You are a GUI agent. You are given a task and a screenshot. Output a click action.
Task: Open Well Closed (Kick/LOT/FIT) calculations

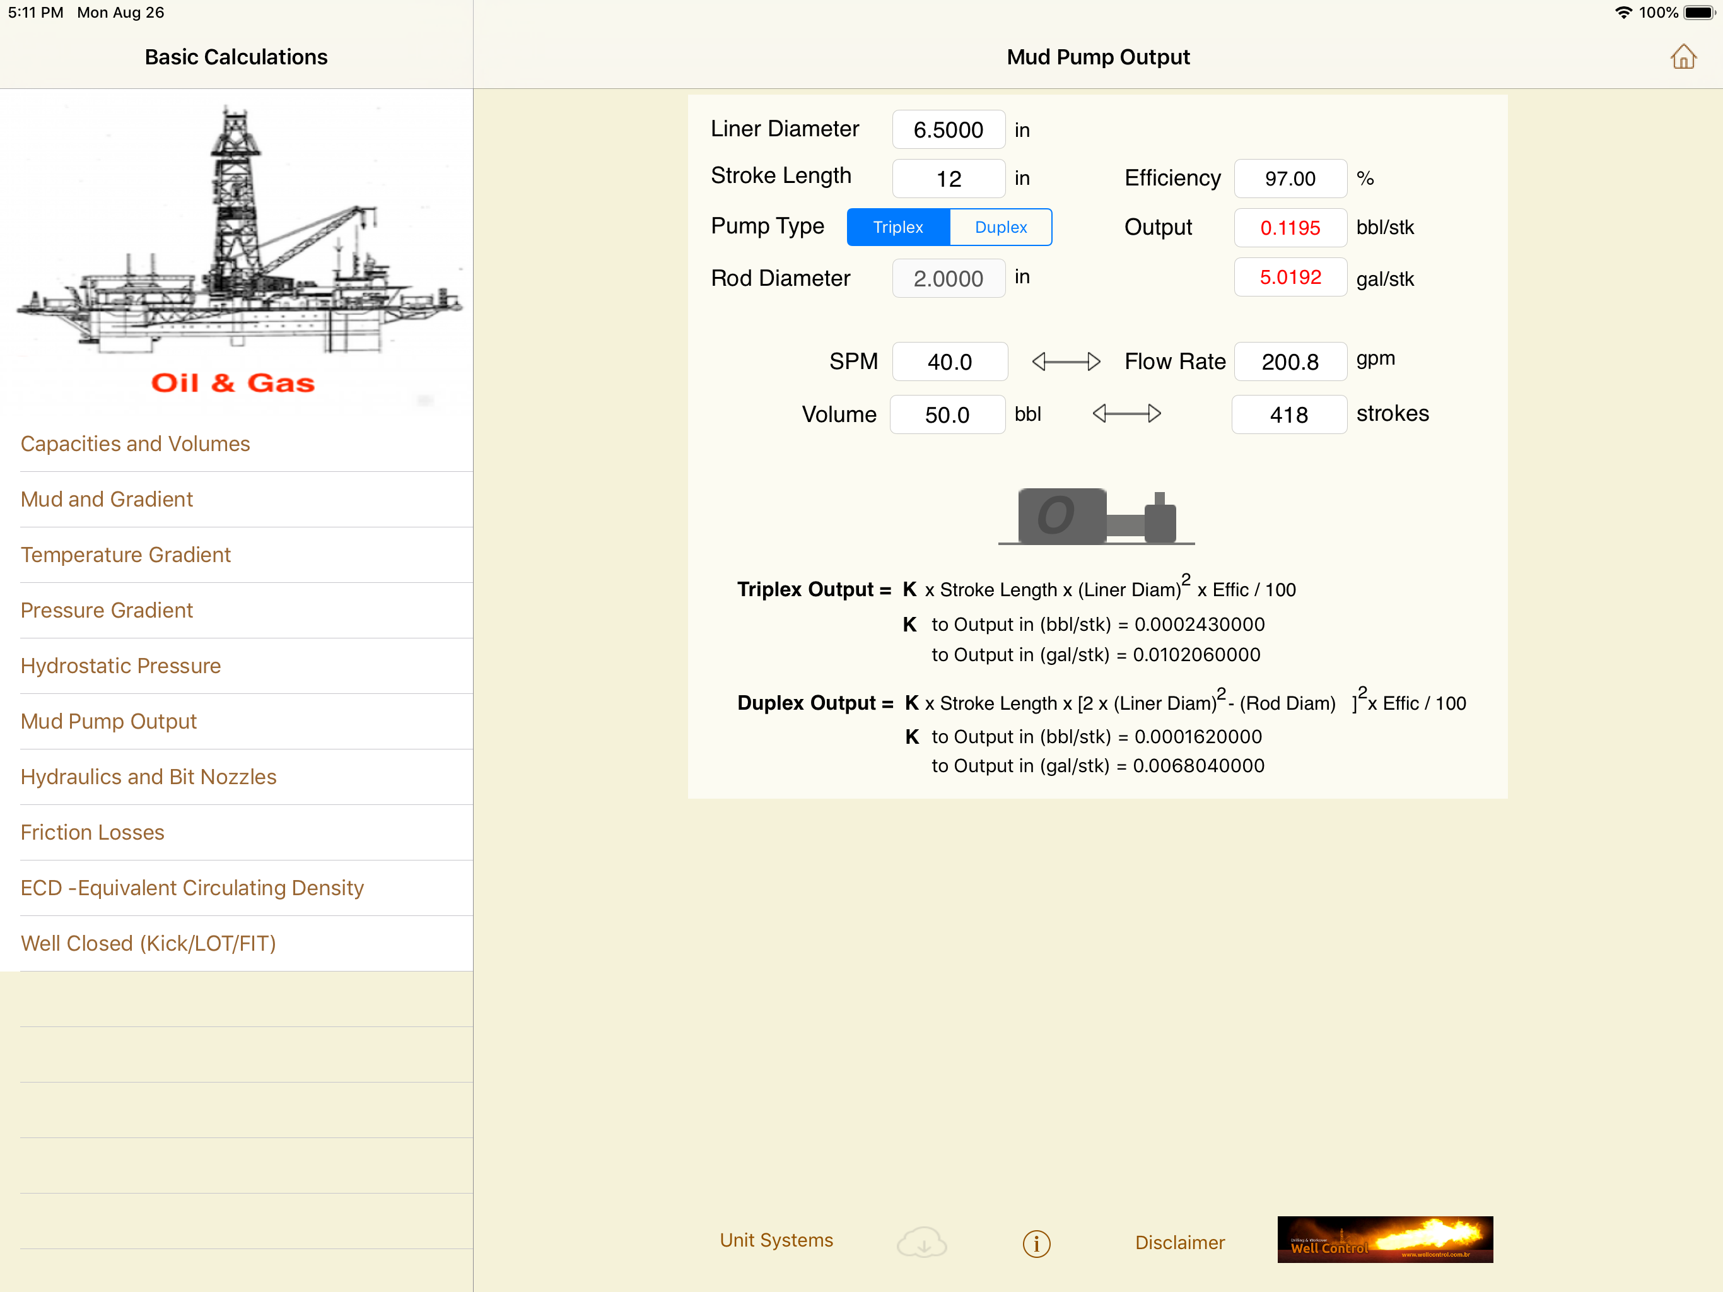tap(148, 944)
